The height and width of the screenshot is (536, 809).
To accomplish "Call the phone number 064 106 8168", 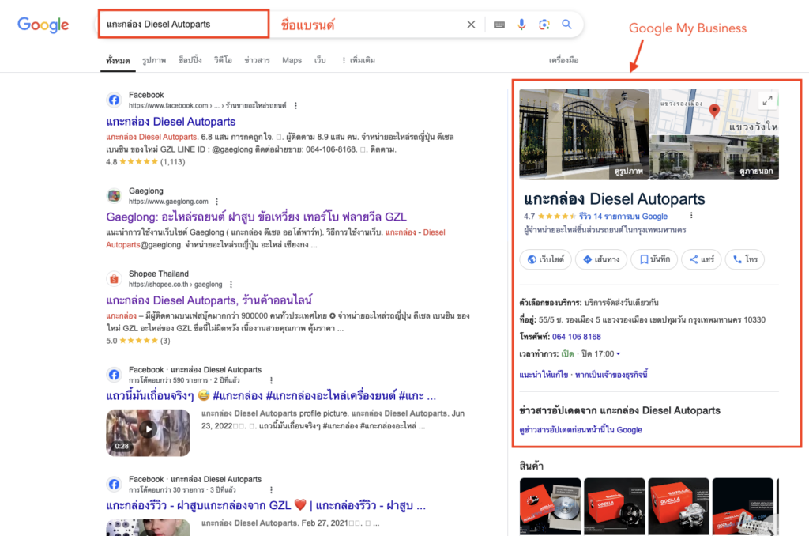I will (x=576, y=337).
